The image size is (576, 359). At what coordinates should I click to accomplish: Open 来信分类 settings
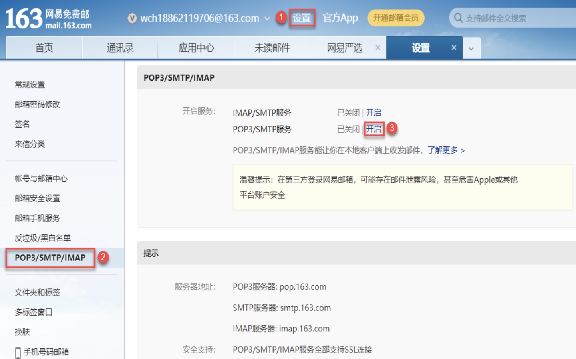[x=30, y=144]
